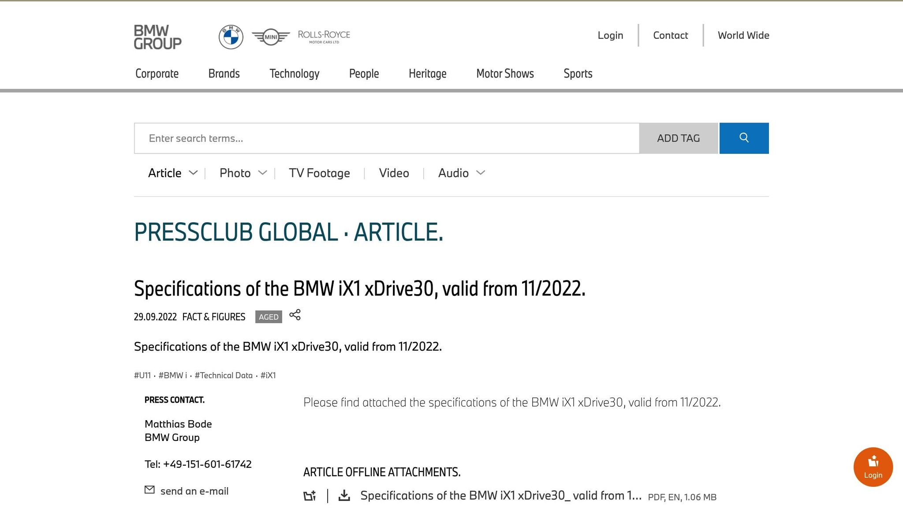Image resolution: width=903 pixels, height=508 pixels.
Task: Expand the Article filter dropdown
Action: click(193, 173)
